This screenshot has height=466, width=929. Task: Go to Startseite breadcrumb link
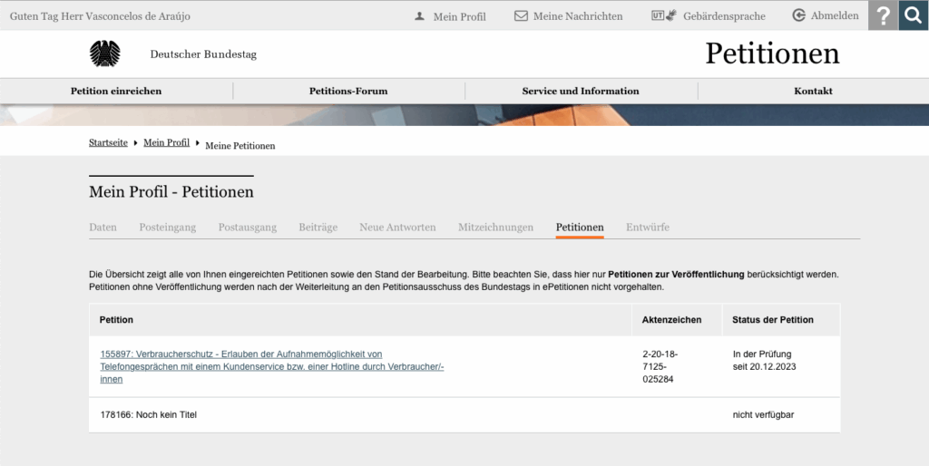tap(108, 143)
